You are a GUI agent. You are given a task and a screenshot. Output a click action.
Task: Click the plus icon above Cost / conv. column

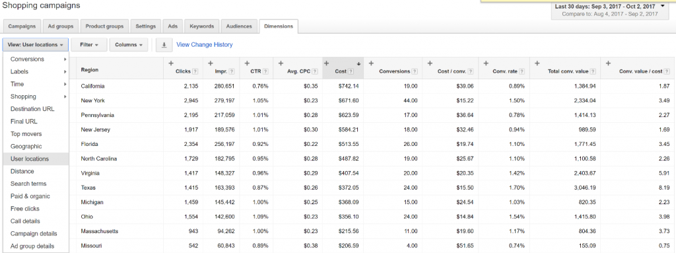coord(429,63)
